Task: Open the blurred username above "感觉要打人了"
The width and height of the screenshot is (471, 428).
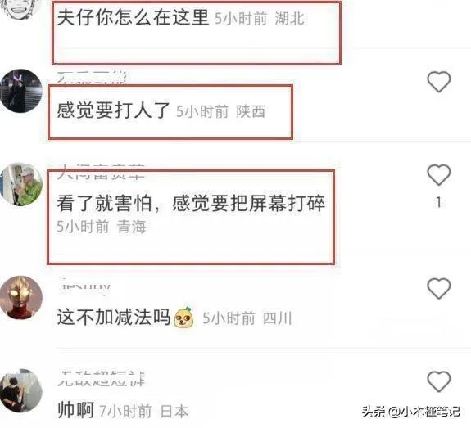Action: pos(91,78)
